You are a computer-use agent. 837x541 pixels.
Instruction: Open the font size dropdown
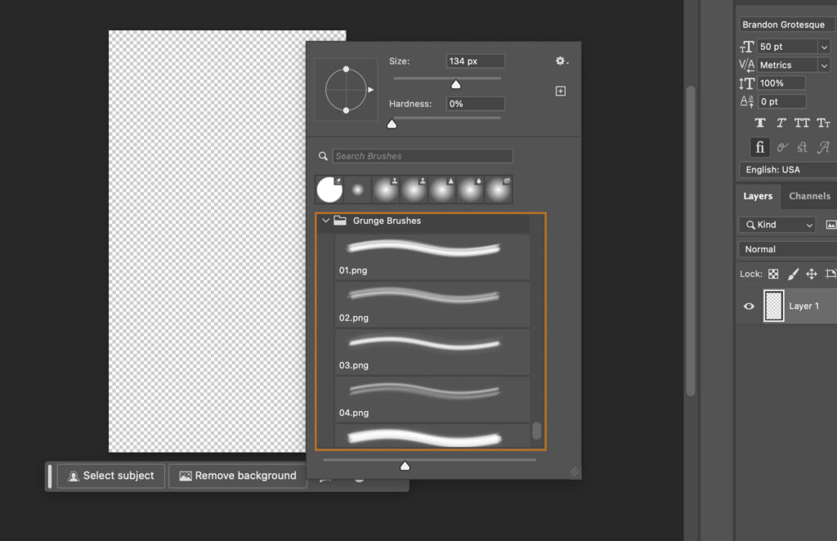(825, 46)
